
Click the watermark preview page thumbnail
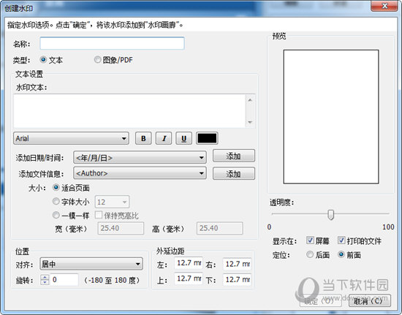pyautogui.click(x=331, y=117)
